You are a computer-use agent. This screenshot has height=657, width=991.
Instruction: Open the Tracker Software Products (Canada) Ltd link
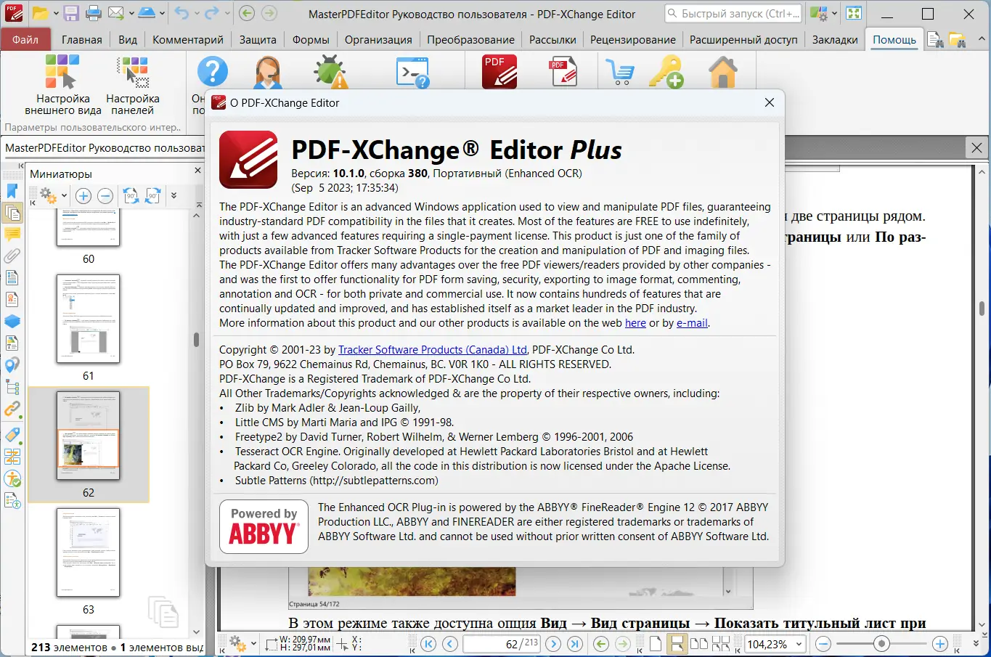433,350
